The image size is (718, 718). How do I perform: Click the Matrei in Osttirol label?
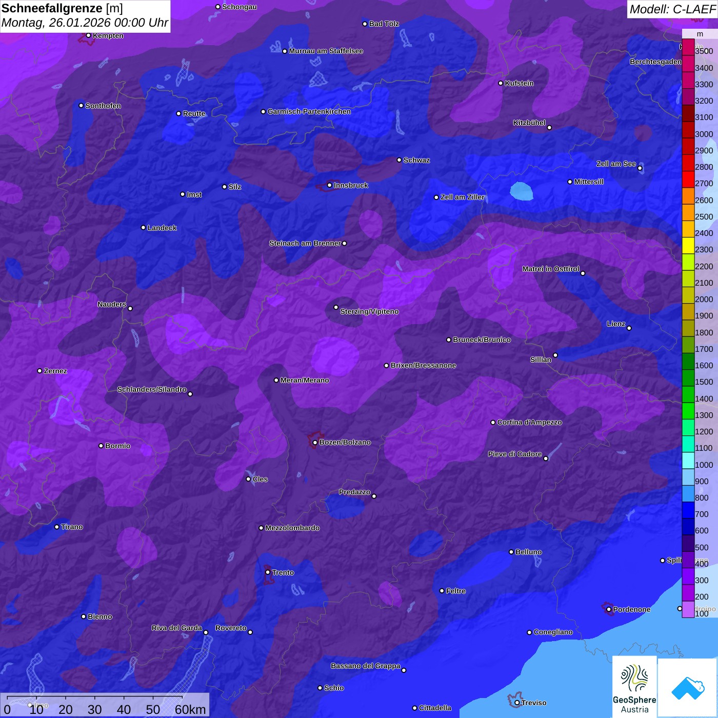tap(551, 269)
